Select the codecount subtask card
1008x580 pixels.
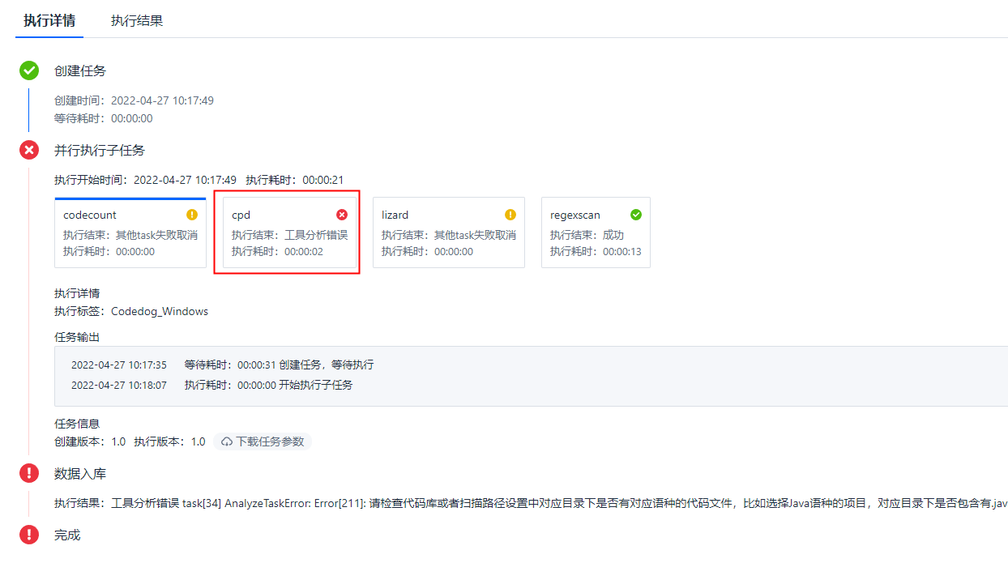130,232
